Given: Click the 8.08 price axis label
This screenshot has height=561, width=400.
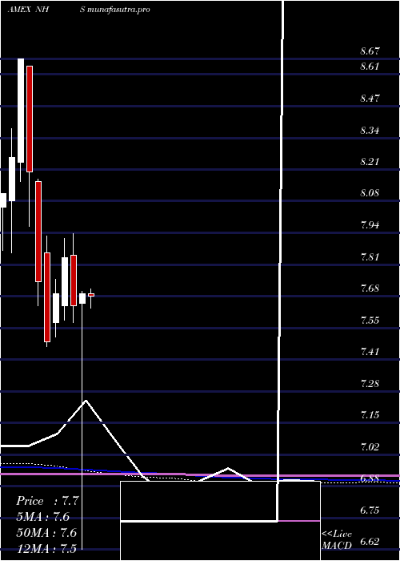Looking at the screenshot, I should coord(370,194).
